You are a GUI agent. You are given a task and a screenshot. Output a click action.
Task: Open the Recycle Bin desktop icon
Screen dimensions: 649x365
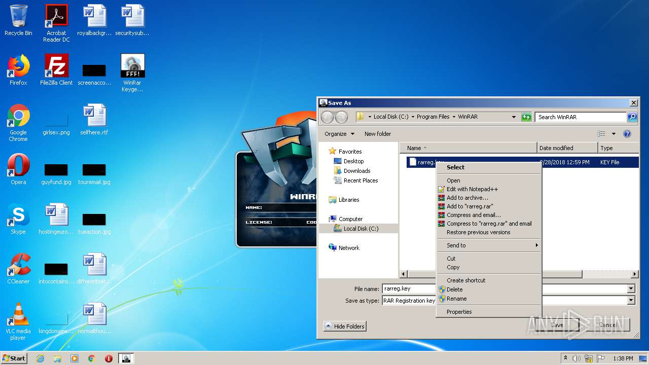[18, 20]
